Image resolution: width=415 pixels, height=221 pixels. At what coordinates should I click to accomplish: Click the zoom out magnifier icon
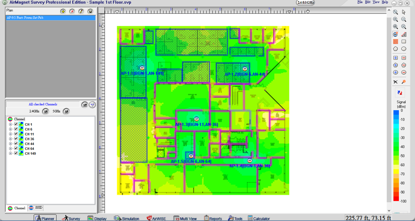[403, 19]
